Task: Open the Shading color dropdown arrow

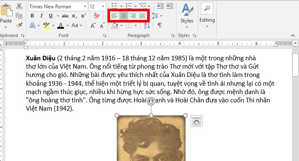Action: click(x=121, y=25)
